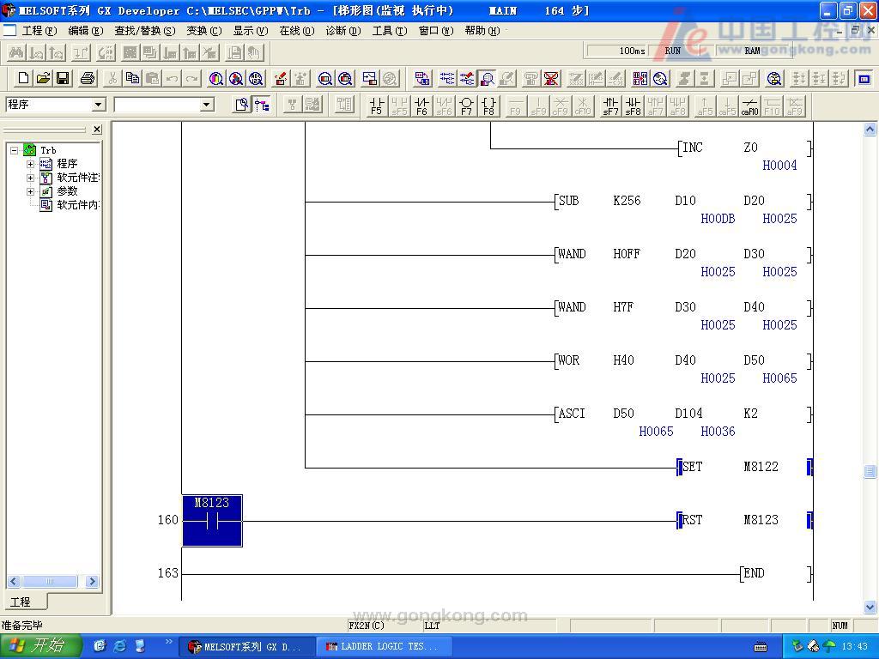Expand the 参数 node in project tree
This screenshot has width=879, height=659.
(31, 191)
